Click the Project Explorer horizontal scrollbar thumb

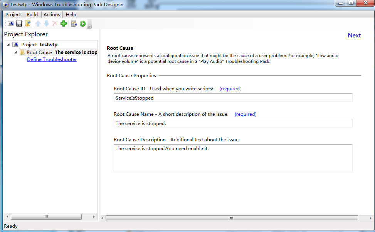coord(46,217)
